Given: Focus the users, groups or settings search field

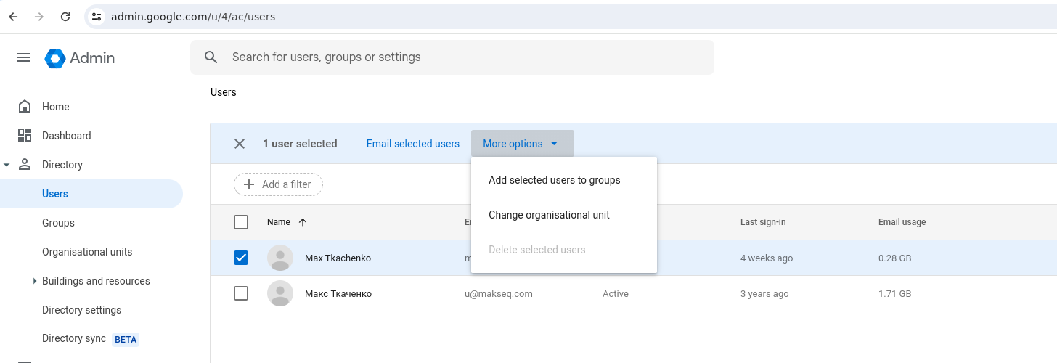Looking at the screenshot, I should point(465,57).
